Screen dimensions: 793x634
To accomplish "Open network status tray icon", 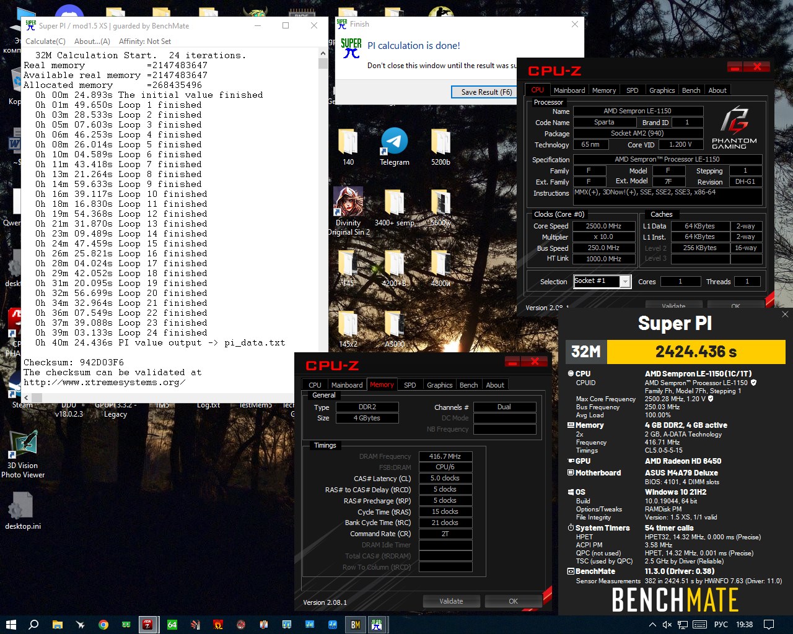I will [683, 624].
